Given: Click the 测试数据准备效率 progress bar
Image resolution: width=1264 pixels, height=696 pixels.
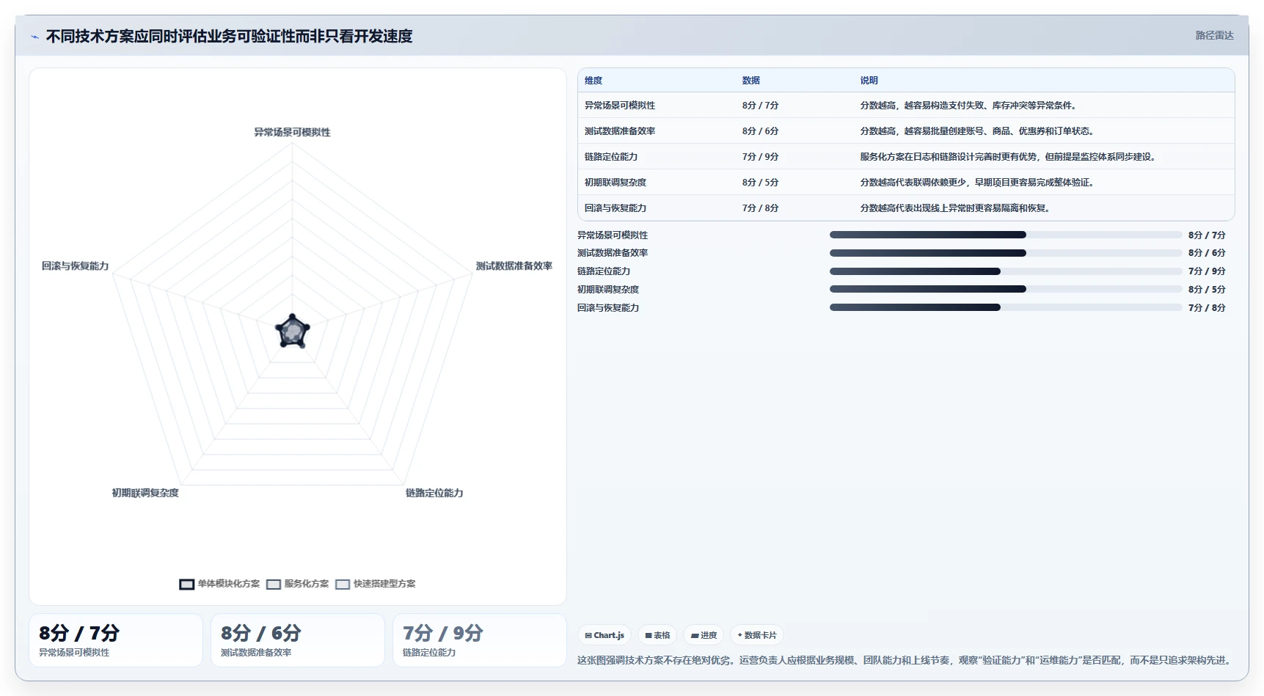Looking at the screenshot, I should (1006, 253).
